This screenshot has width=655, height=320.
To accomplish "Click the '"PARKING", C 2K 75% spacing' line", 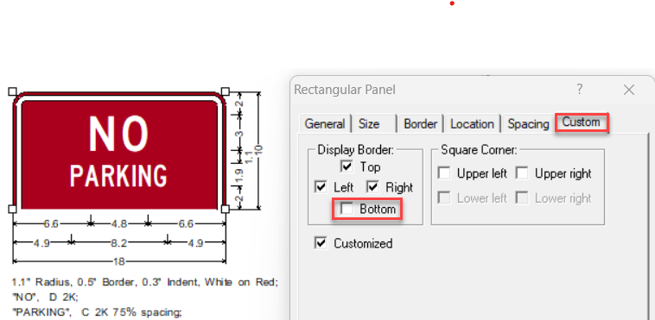I will coord(97,312).
